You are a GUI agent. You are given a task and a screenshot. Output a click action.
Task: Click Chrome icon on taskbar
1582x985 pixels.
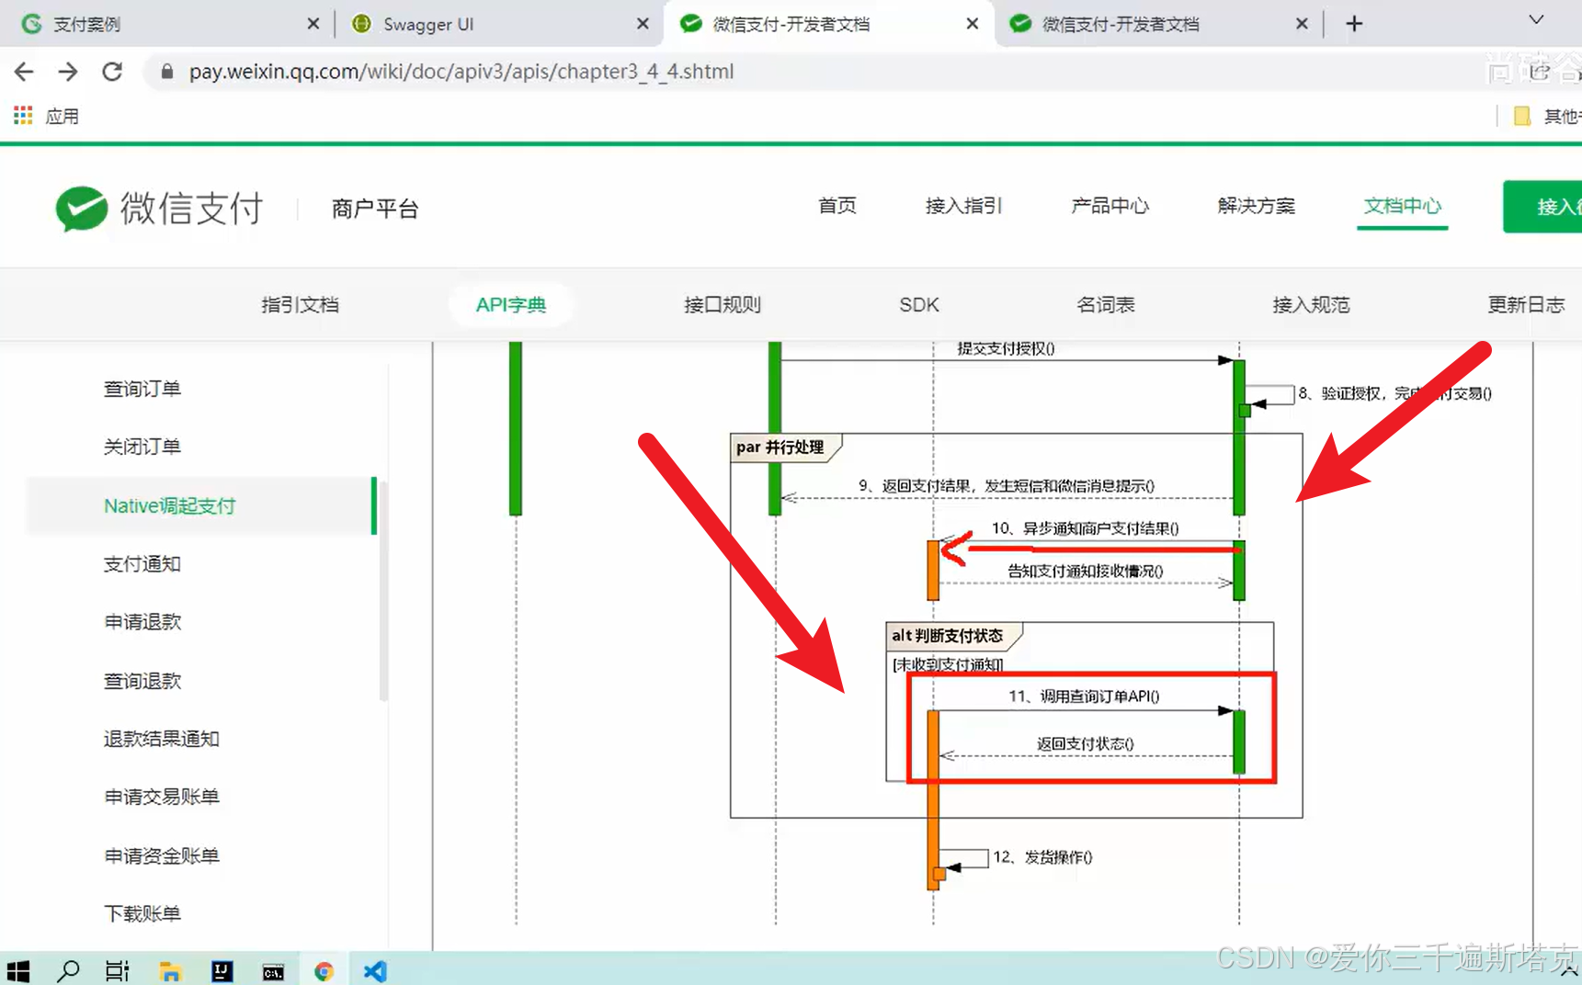[x=324, y=970]
